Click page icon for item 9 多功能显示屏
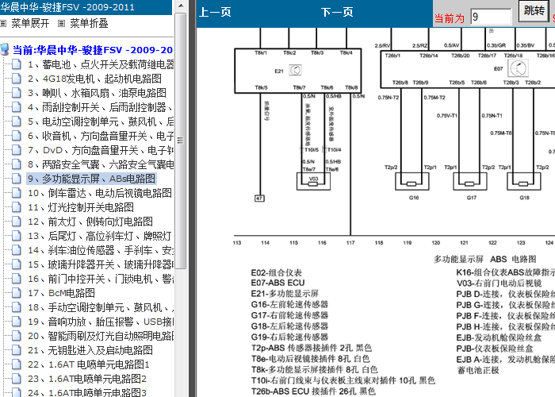Image resolution: width=555 pixels, height=397 pixels. tap(17, 179)
